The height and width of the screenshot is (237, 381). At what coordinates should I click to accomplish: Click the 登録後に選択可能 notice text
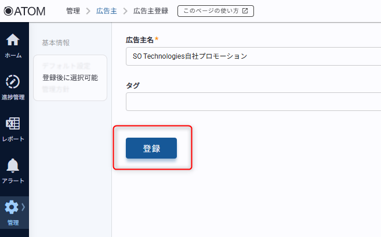(70, 77)
